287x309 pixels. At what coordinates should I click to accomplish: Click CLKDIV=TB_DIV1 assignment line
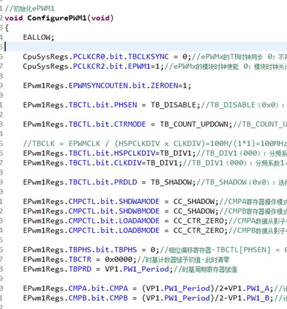coord(146,163)
